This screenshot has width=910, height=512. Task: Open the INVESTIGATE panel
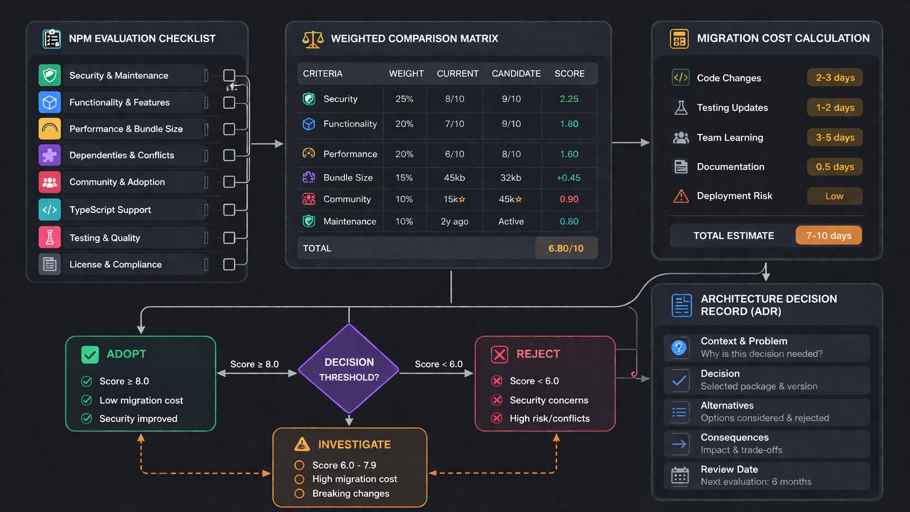click(x=350, y=467)
